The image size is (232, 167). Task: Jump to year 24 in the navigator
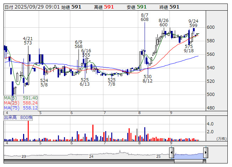pos(91,156)
